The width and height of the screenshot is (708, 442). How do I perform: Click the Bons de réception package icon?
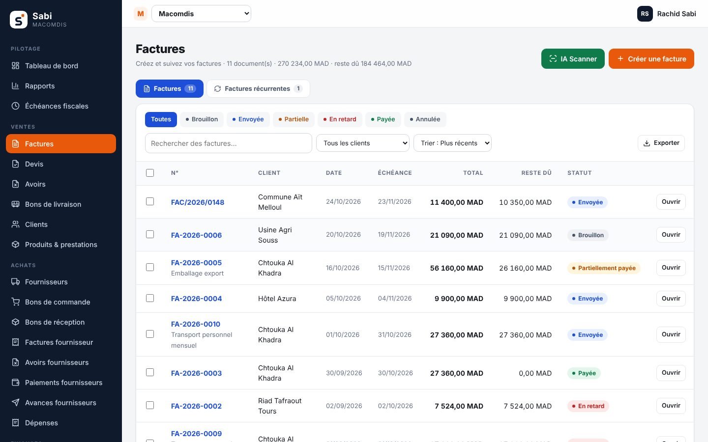pyautogui.click(x=15, y=322)
